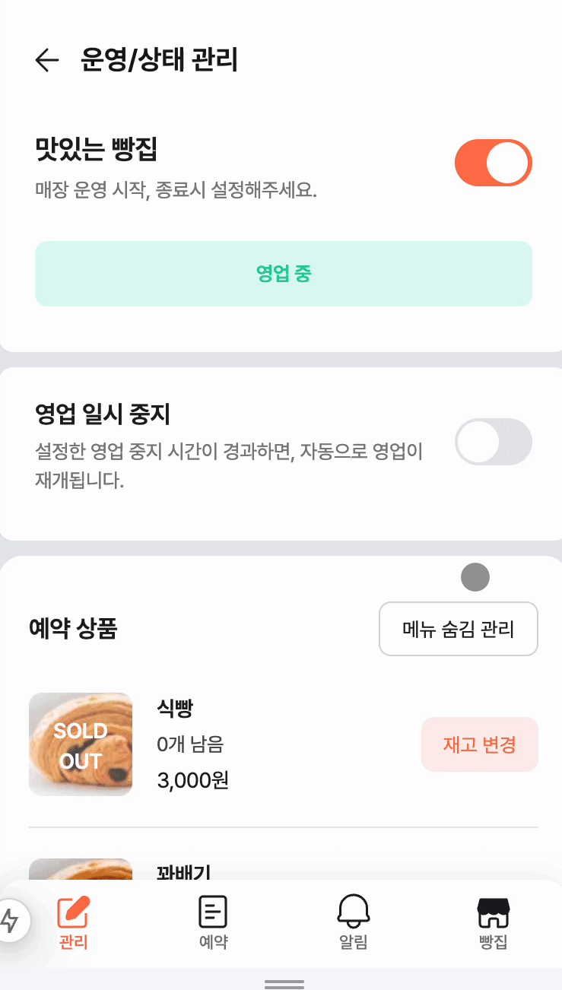Select the 빵집 storefront icon
Viewport: 562px width, 990px height.
(x=493, y=912)
